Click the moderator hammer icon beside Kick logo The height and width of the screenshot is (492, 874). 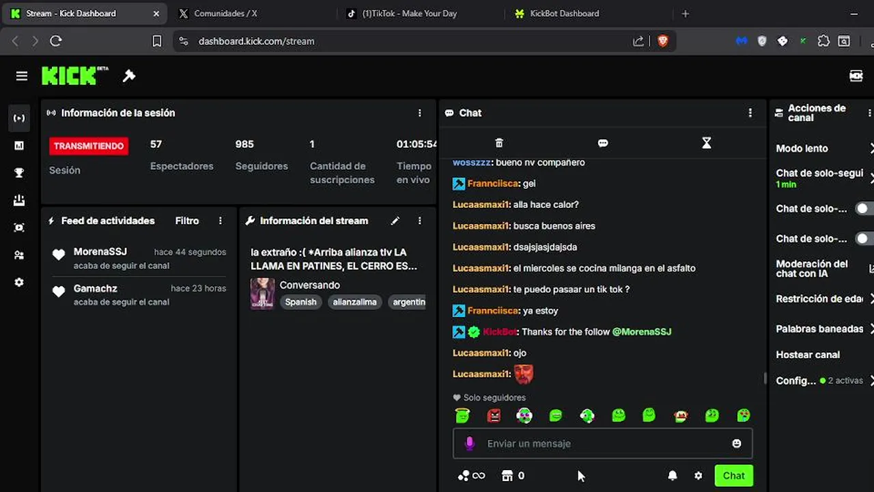click(128, 76)
